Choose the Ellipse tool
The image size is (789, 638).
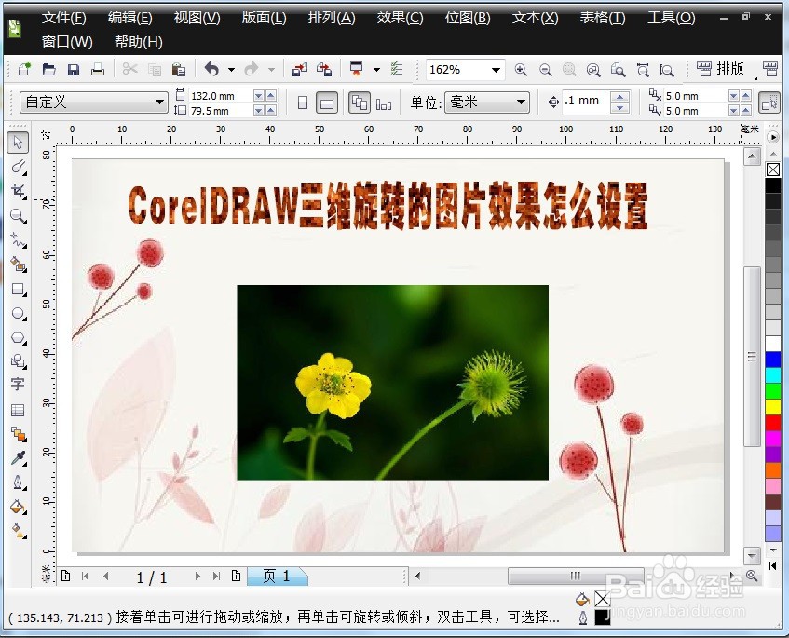pyautogui.click(x=17, y=314)
